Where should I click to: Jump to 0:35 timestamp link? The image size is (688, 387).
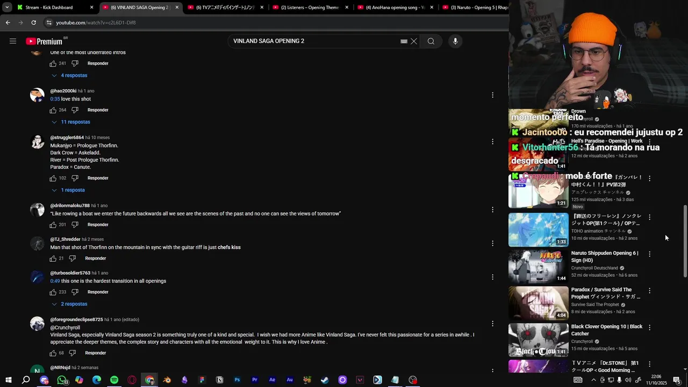pos(55,99)
